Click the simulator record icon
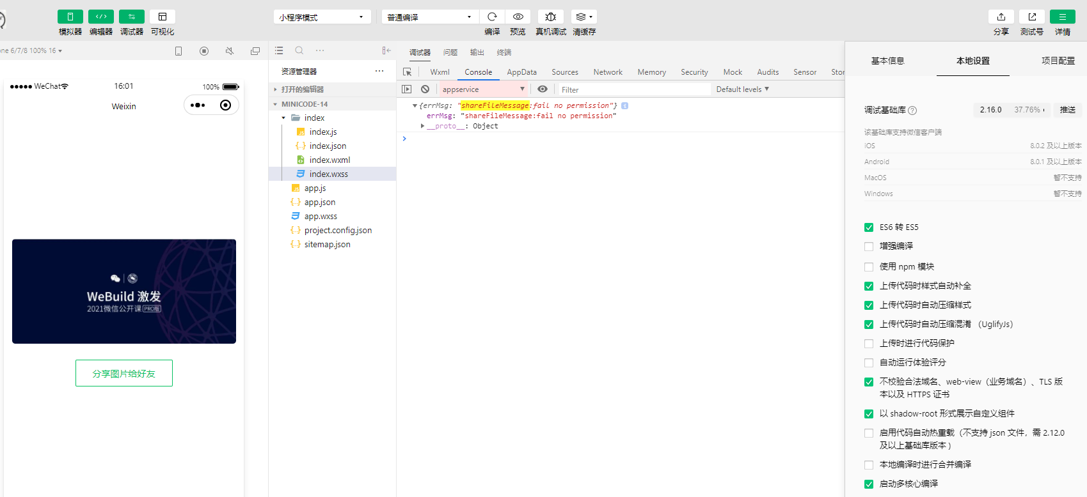Viewport: 1087px width, 497px height. point(204,51)
